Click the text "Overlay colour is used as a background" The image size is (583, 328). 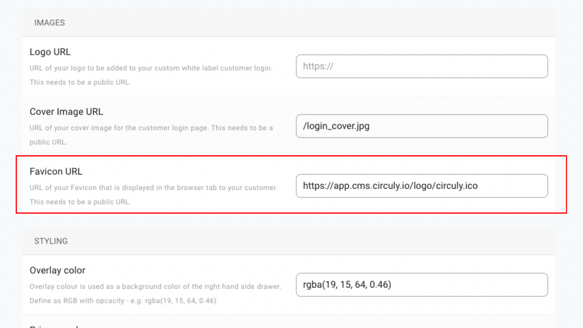(x=95, y=286)
